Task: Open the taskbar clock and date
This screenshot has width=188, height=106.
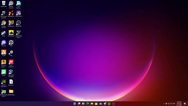Action: click(x=179, y=104)
